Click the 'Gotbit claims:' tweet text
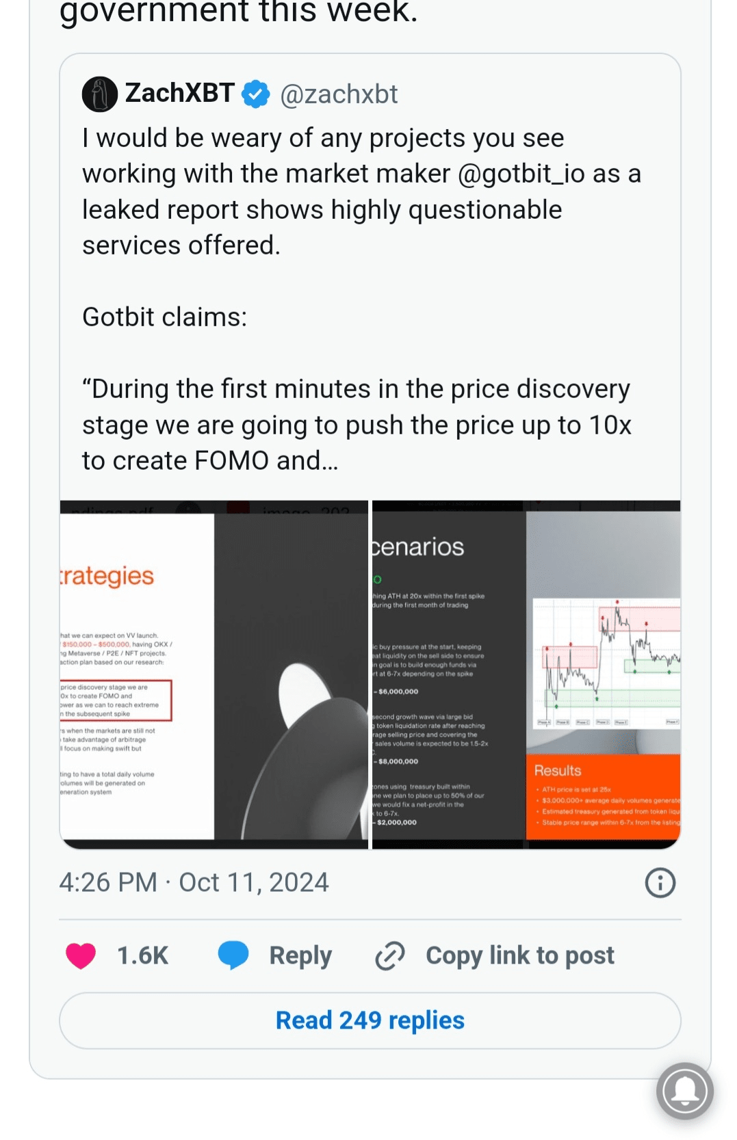737x1140 pixels. [x=164, y=317]
